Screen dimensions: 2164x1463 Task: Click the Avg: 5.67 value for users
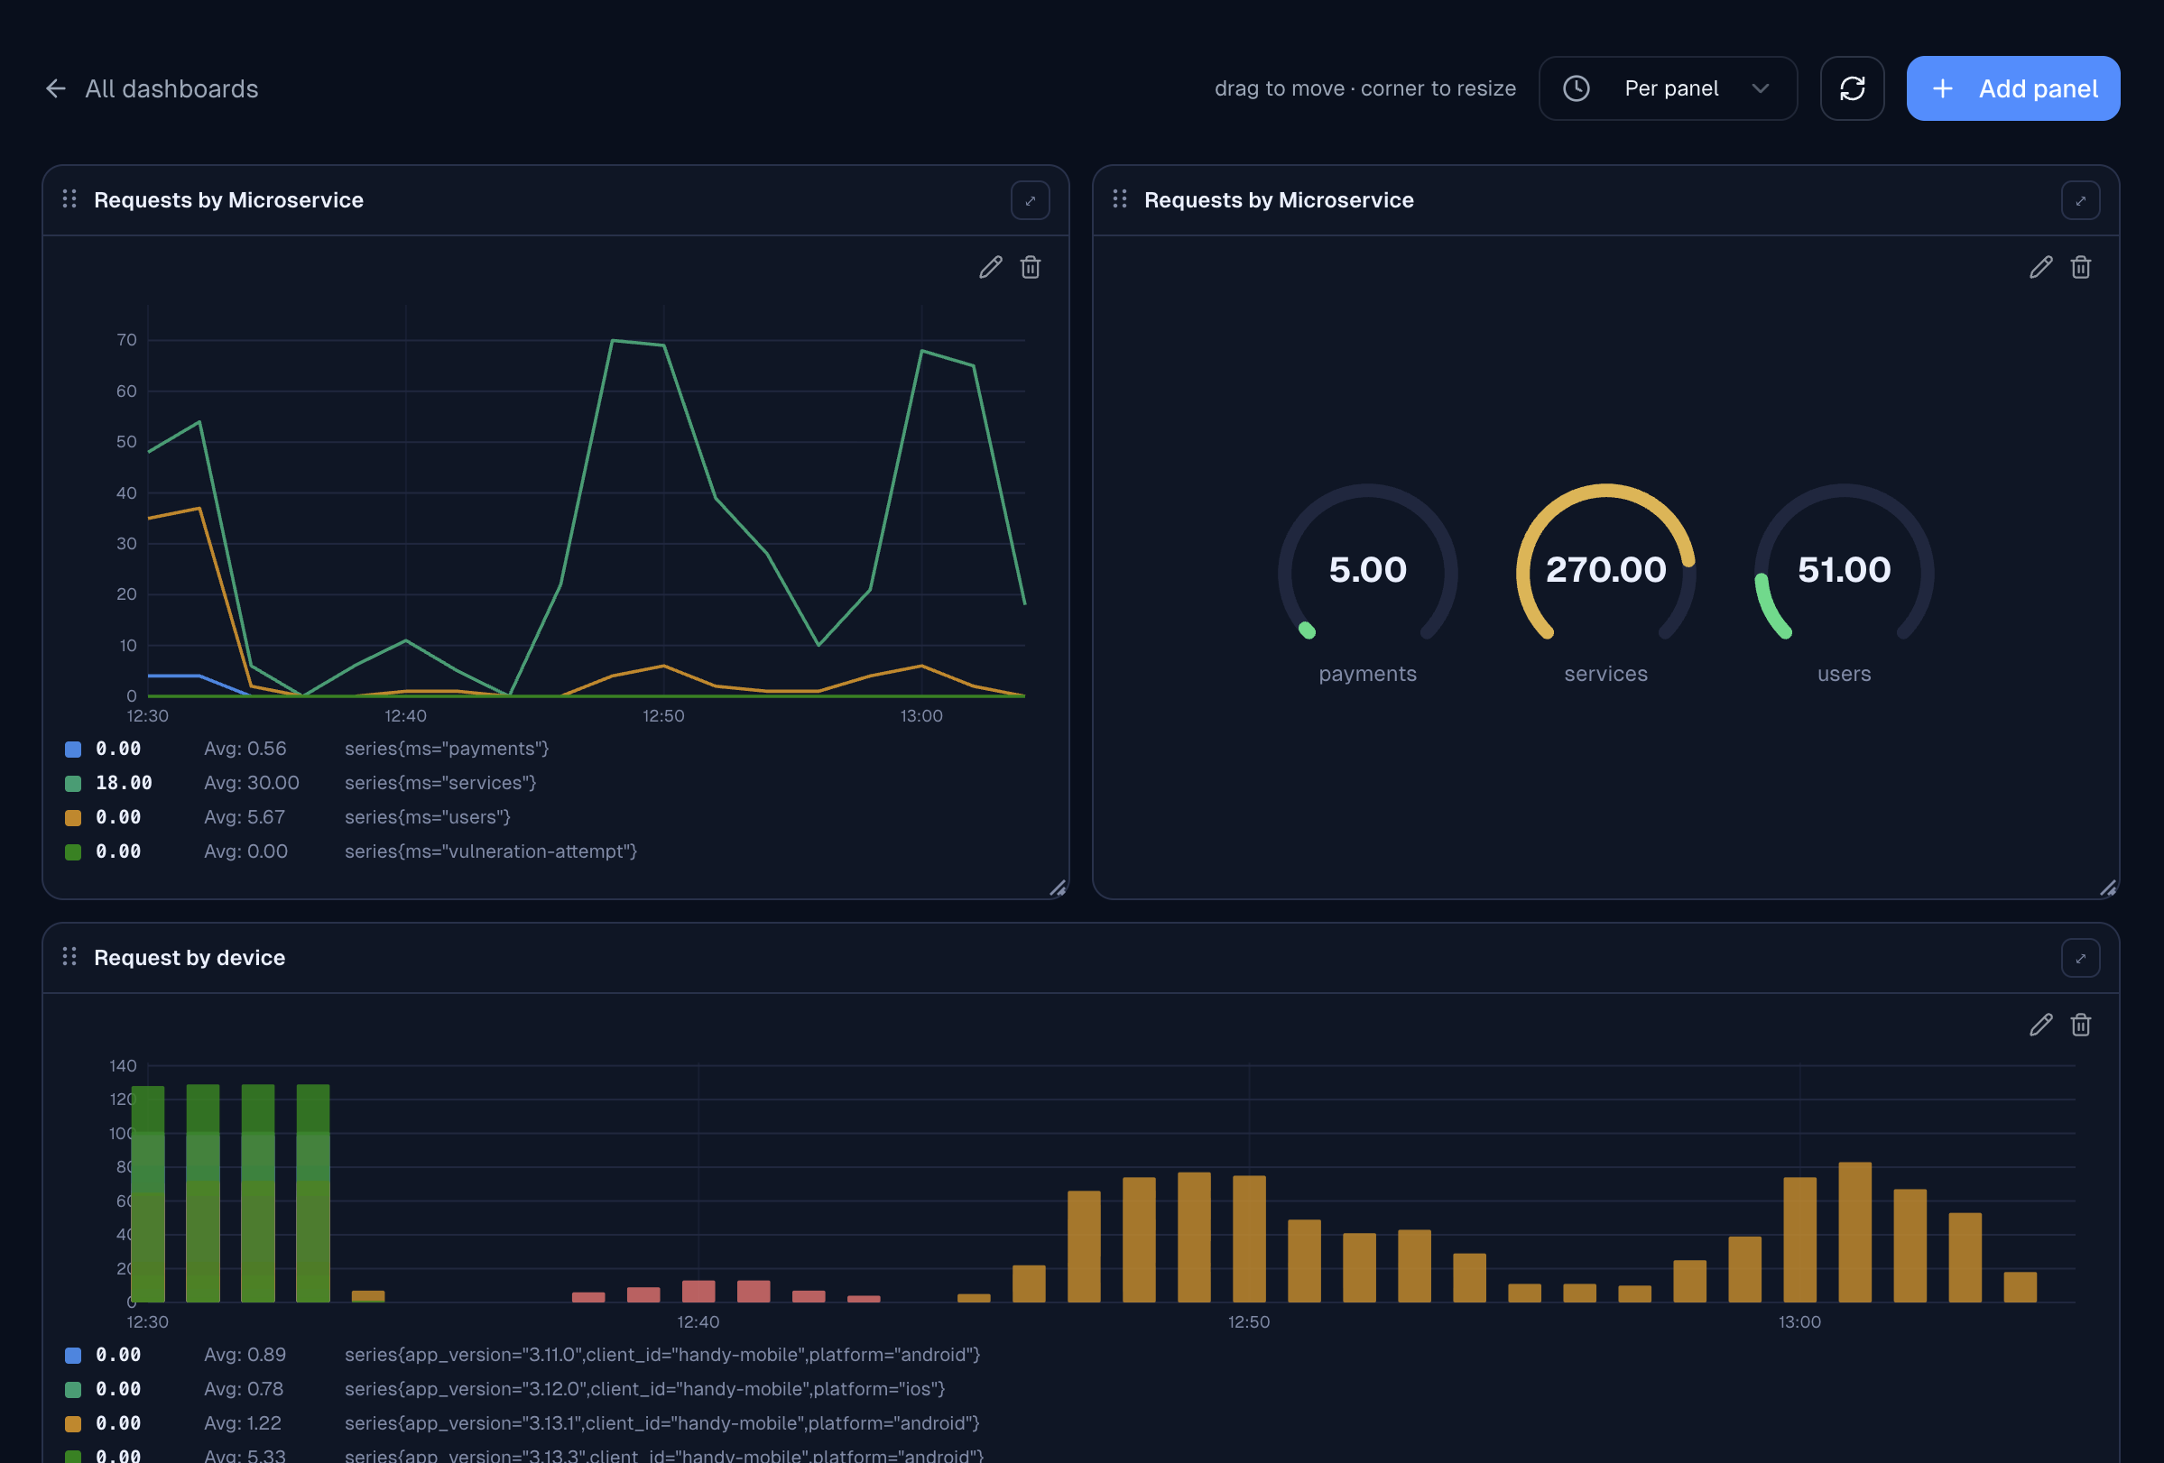click(244, 817)
